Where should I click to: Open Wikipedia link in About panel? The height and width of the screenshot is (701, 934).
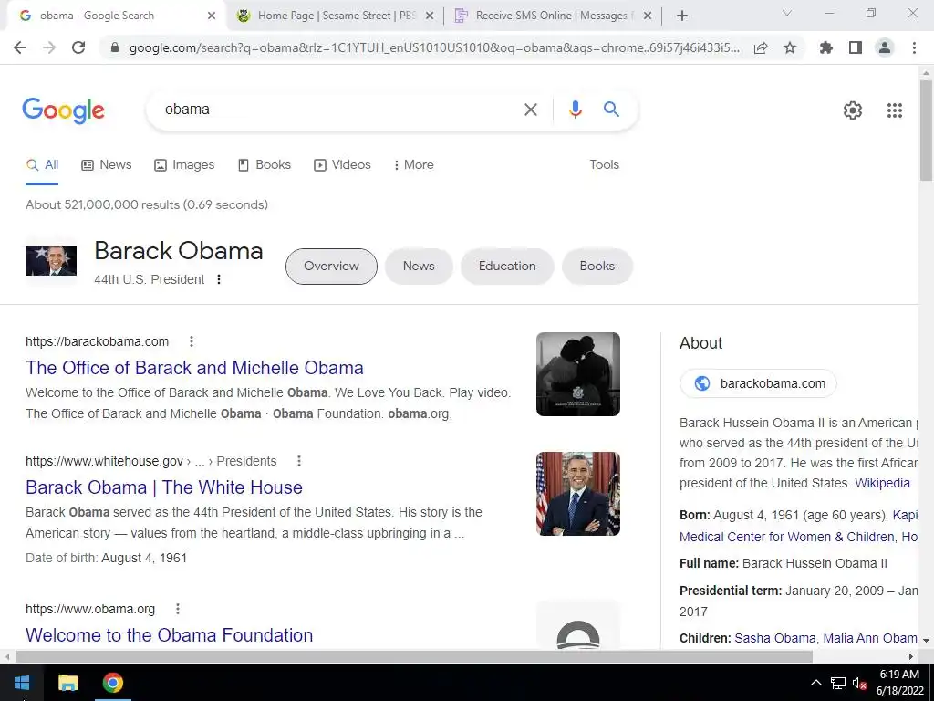pyautogui.click(x=882, y=484)
